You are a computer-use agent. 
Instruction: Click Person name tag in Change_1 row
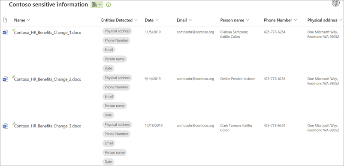point(115,59)
